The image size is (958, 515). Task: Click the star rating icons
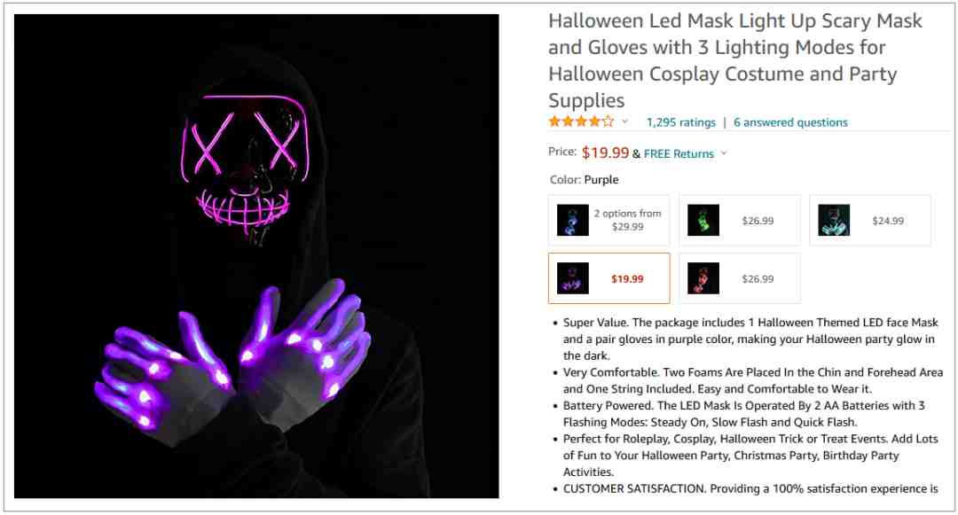581,121
